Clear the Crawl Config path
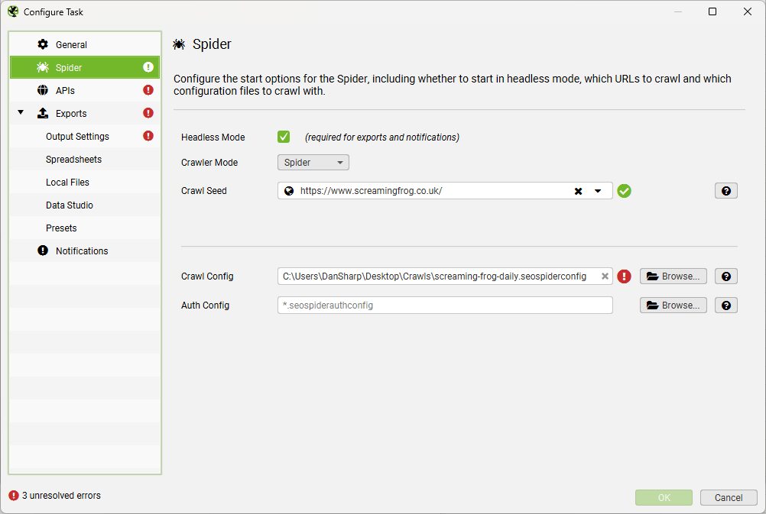Image resolution: width=766 pixels, height=514 pixels. 605,276
